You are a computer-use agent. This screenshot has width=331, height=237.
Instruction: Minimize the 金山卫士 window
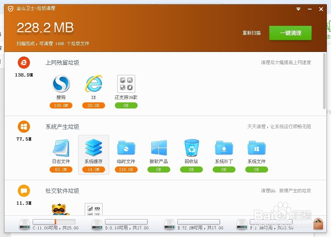(310, 9)
